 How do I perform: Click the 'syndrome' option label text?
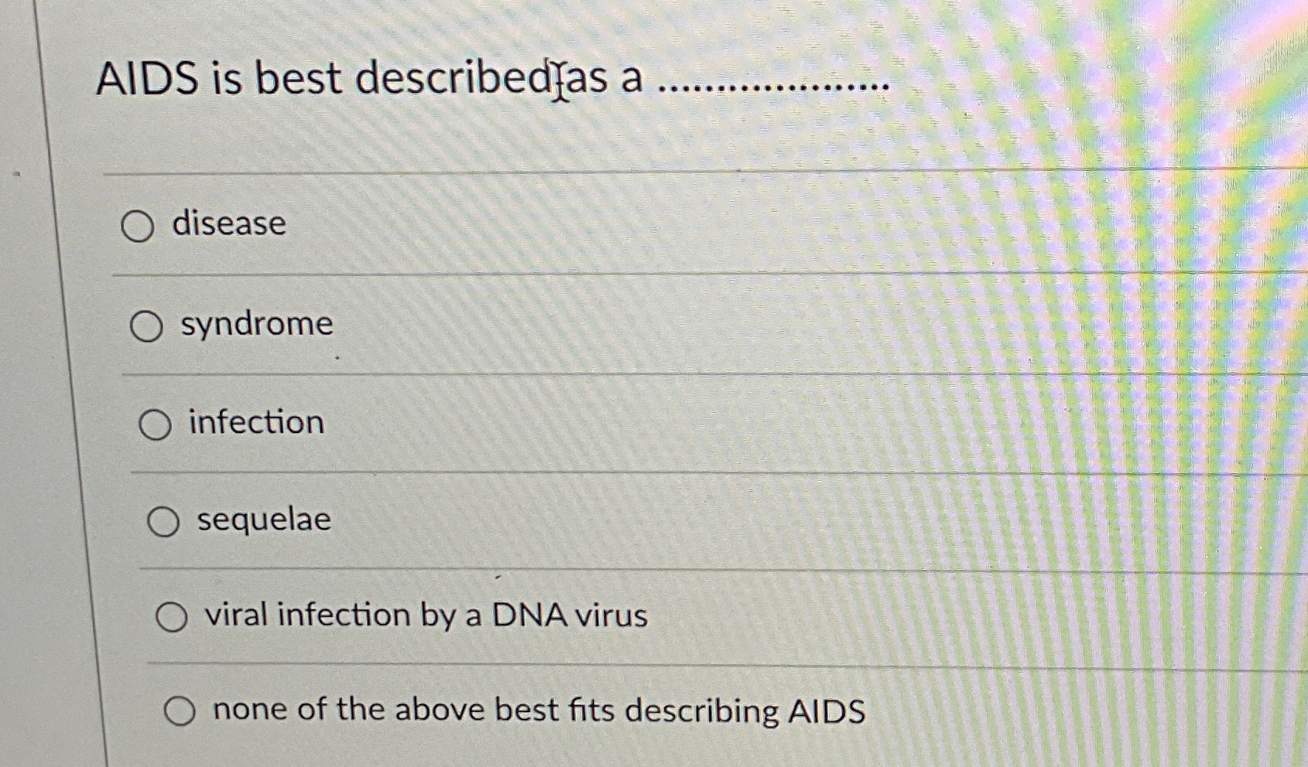(x=255, y=326)
